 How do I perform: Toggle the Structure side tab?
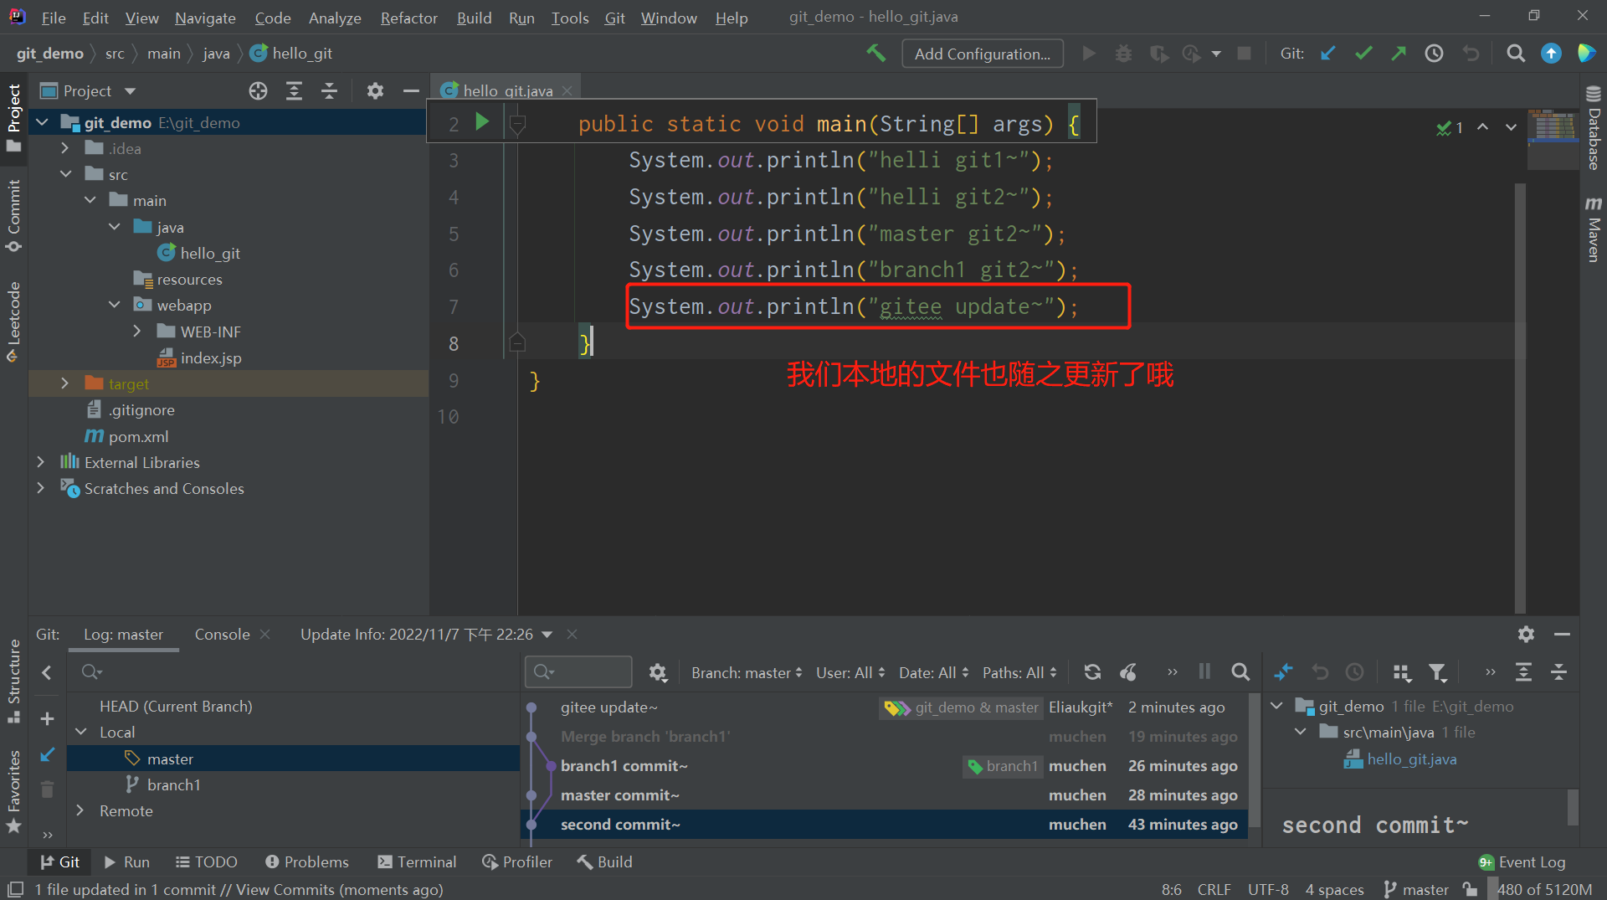coord(13,681)
